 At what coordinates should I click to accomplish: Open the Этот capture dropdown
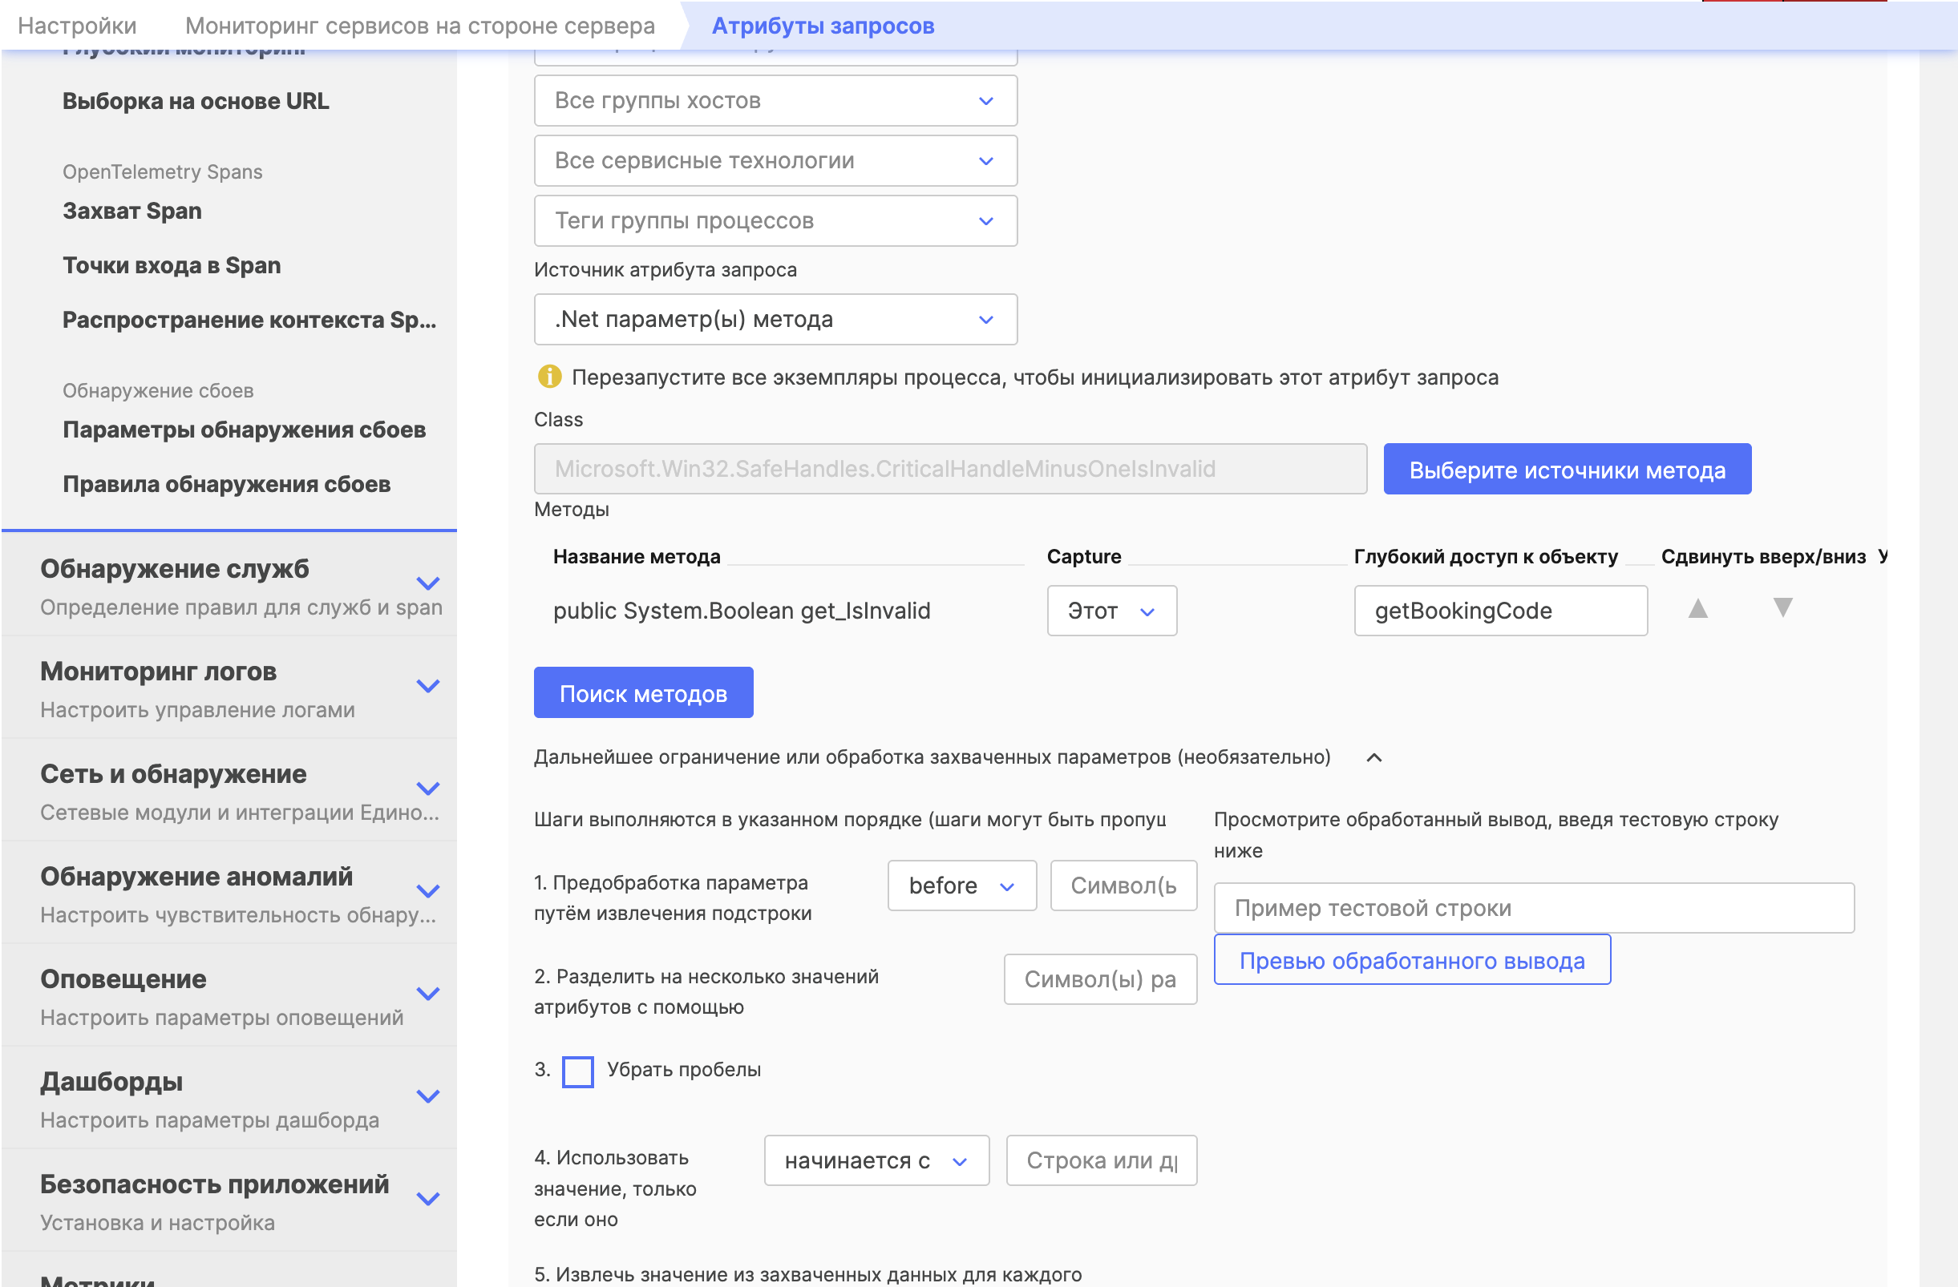(x=1110, y=611)
